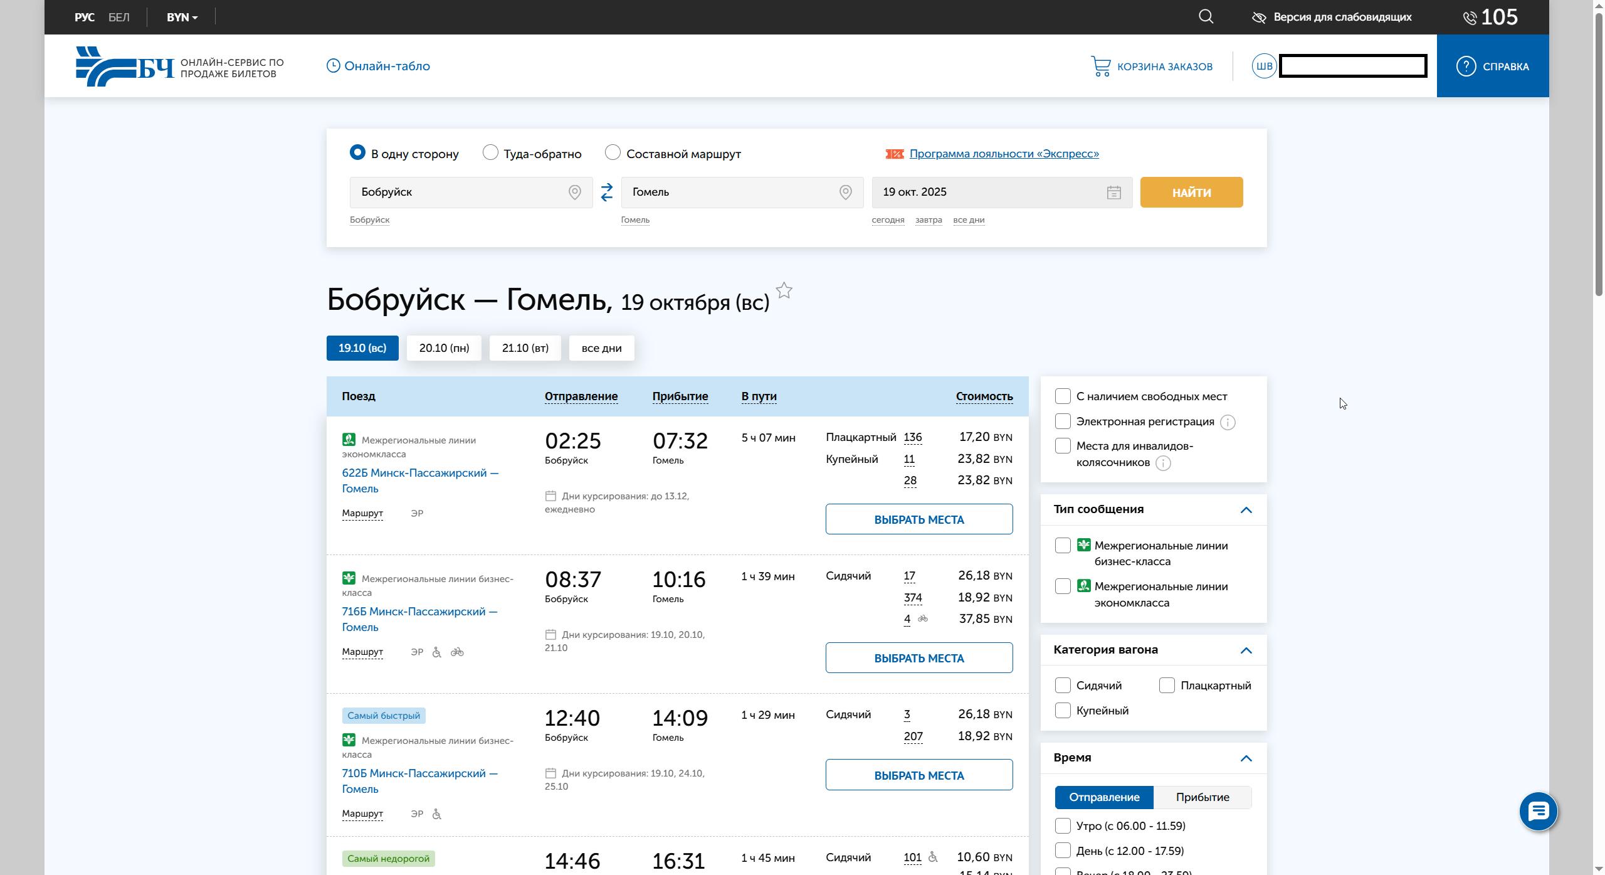Click the ШВ user avatar
This screenshot has width=1605, height=875.
1264,66
